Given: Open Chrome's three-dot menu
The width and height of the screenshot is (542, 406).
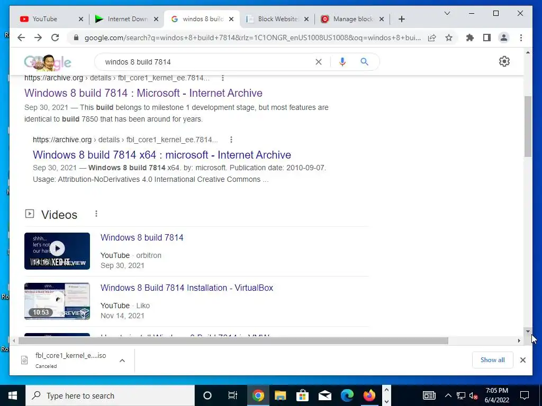Looking at the screenshot, I should coord(521,38).
